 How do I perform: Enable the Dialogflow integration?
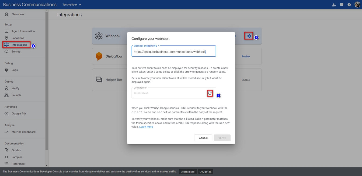pos(245,56)
